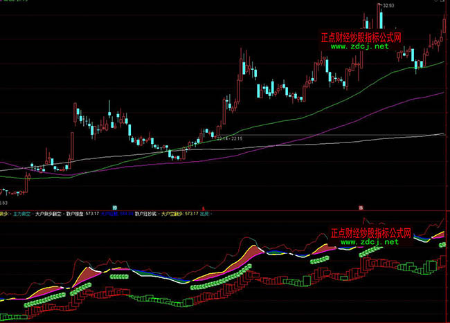Viewport: 450px width, 323px height.
Task: Click the red arrow marker on the divider line
Action: [x=204, y=207]
